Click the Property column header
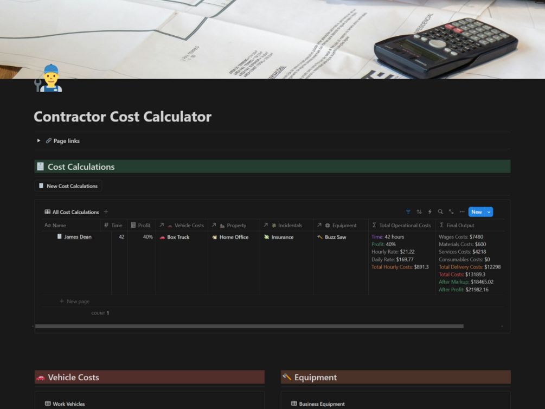 click(x=234, y=225)
